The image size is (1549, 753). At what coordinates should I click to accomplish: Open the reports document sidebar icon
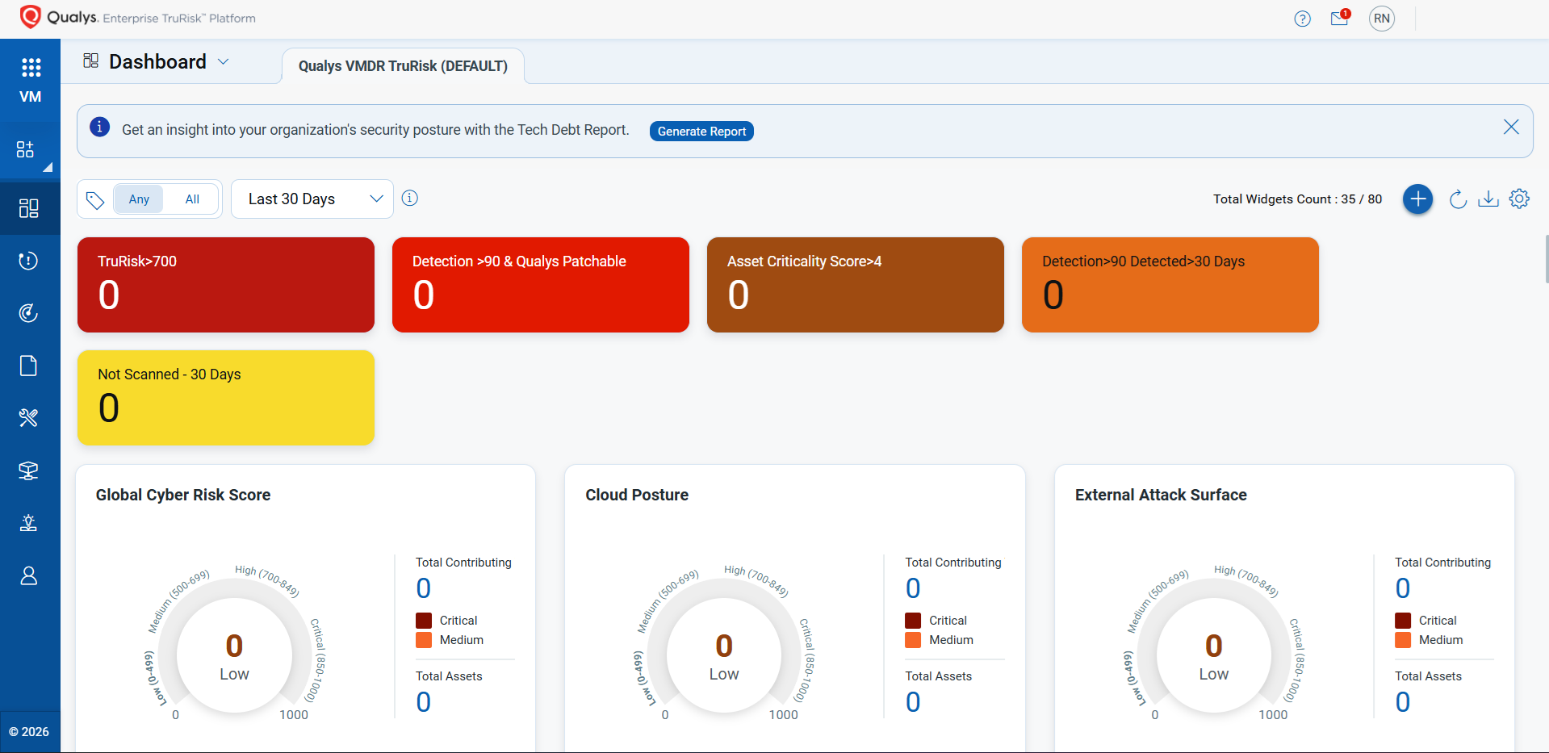pyautogui.click(x=29, y=366)
